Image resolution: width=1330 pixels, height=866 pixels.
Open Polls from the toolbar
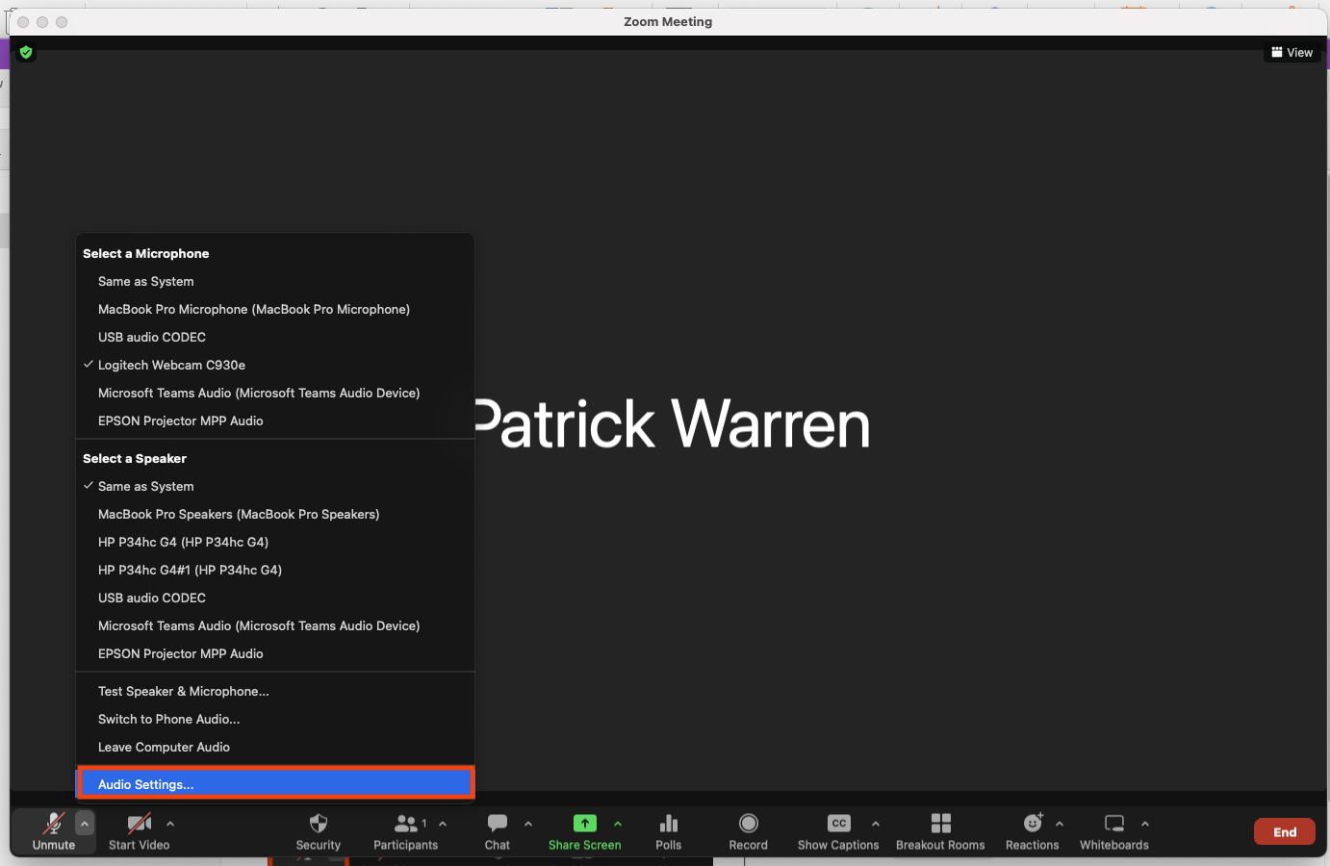669,831
